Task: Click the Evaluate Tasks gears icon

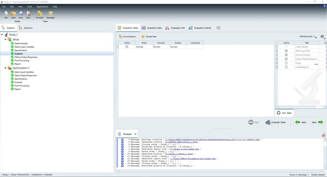Action: (268, 122)
